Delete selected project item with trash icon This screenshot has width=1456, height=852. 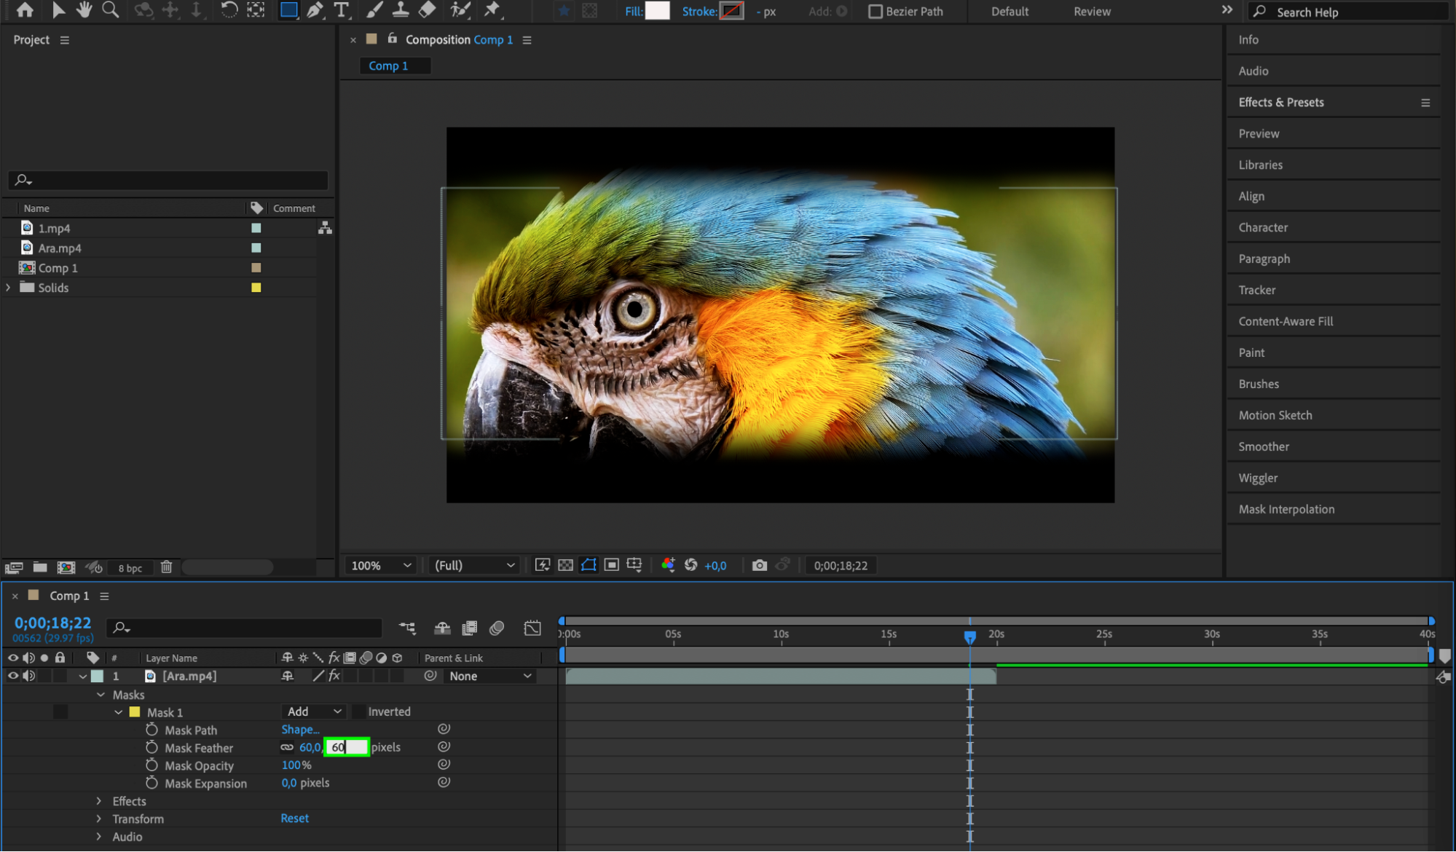point(166,567)
